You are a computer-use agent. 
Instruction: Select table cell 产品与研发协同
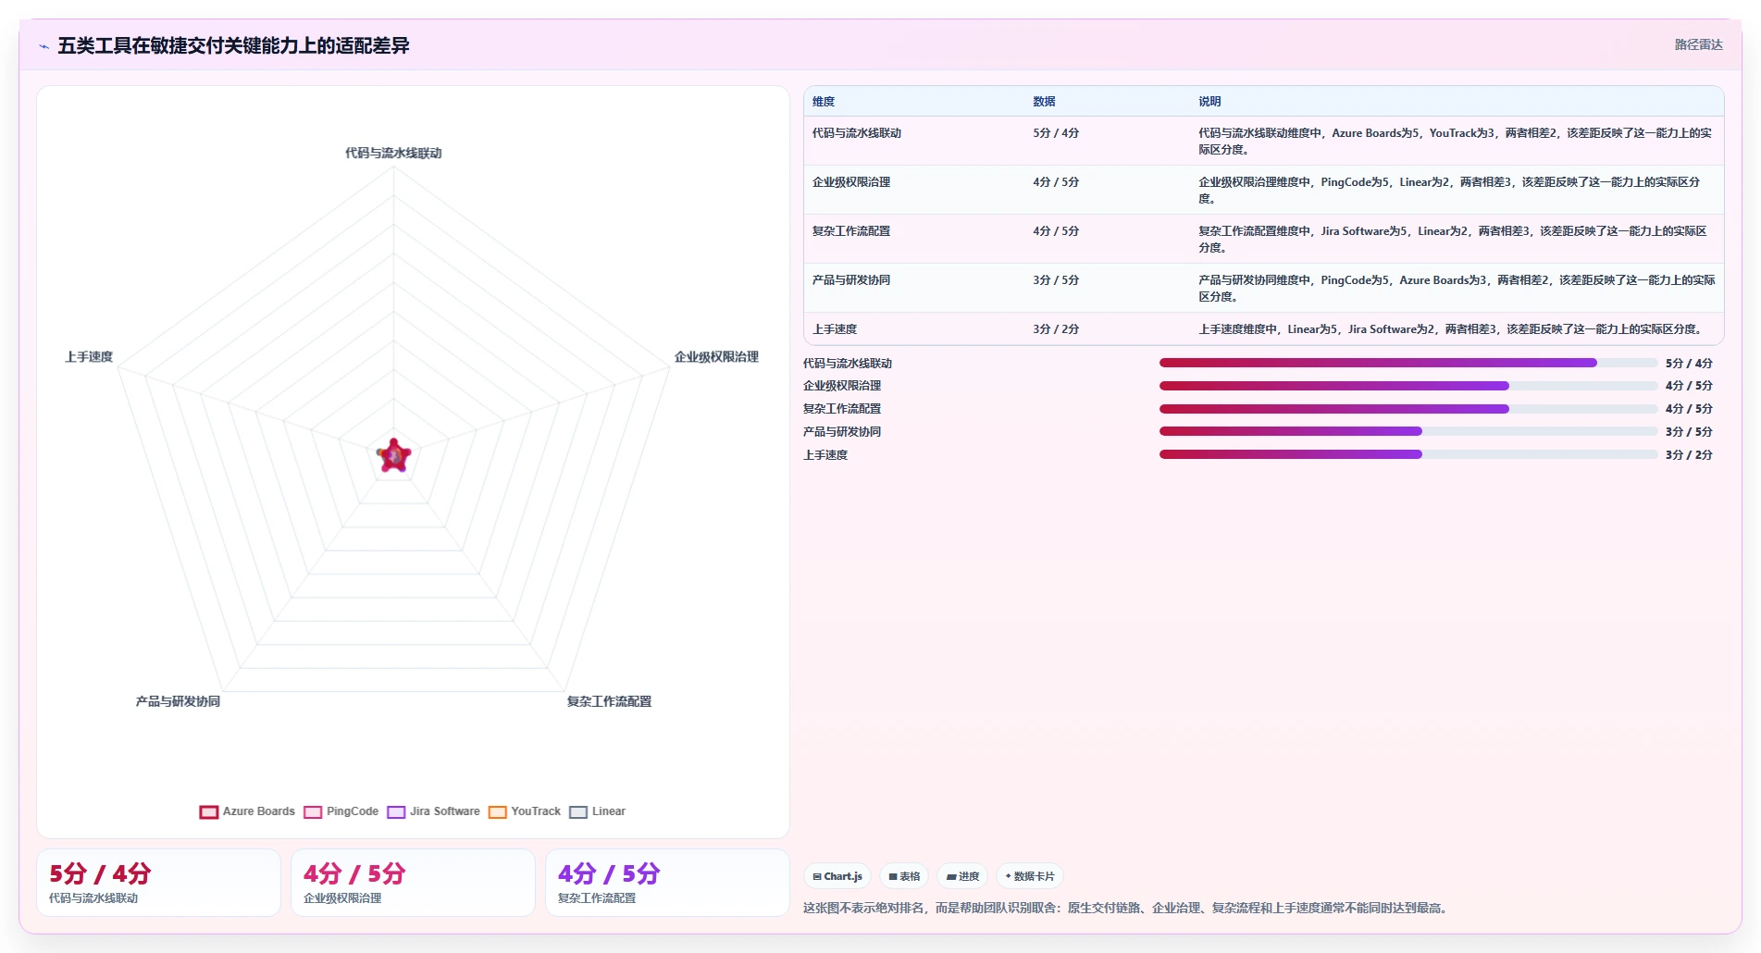[851, 280]
